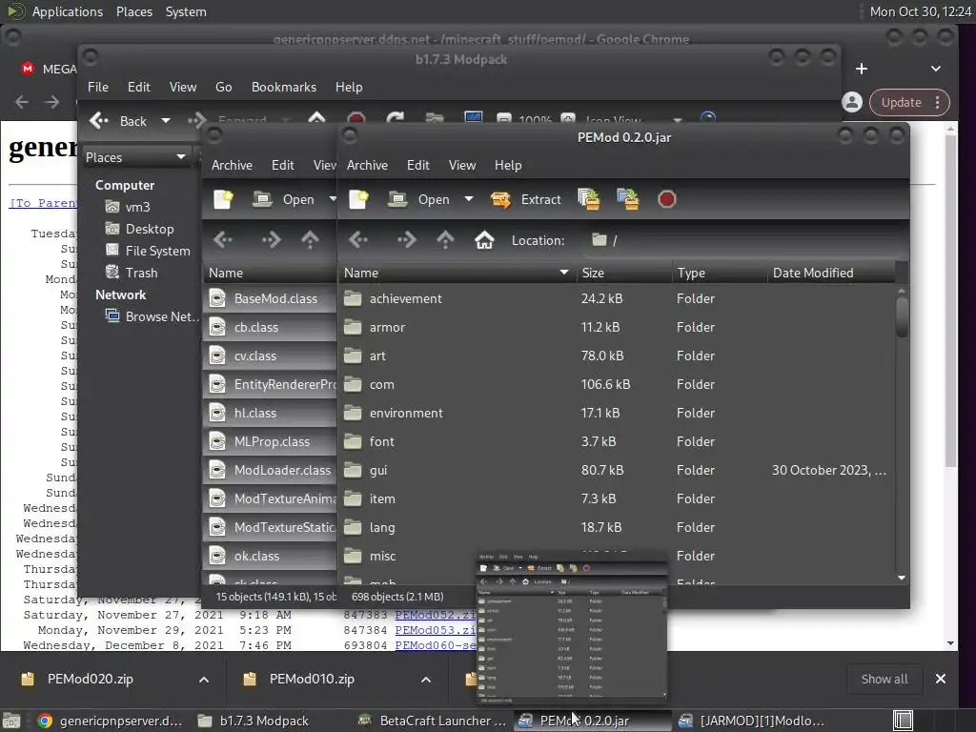The height and width of the screenshot is (732, 976).
Task: Sort by Name column header in PEMod 0.2.0.jar
Action: point(457,273)
